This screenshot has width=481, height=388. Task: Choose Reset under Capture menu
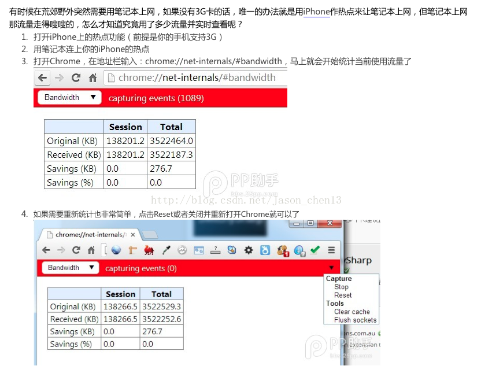[343, 295]
